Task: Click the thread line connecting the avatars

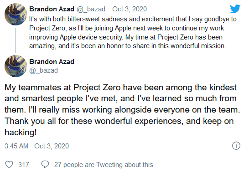Action: 16,40
